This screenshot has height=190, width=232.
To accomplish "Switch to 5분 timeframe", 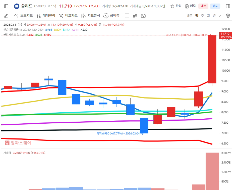I will click(x=190, y=16).
